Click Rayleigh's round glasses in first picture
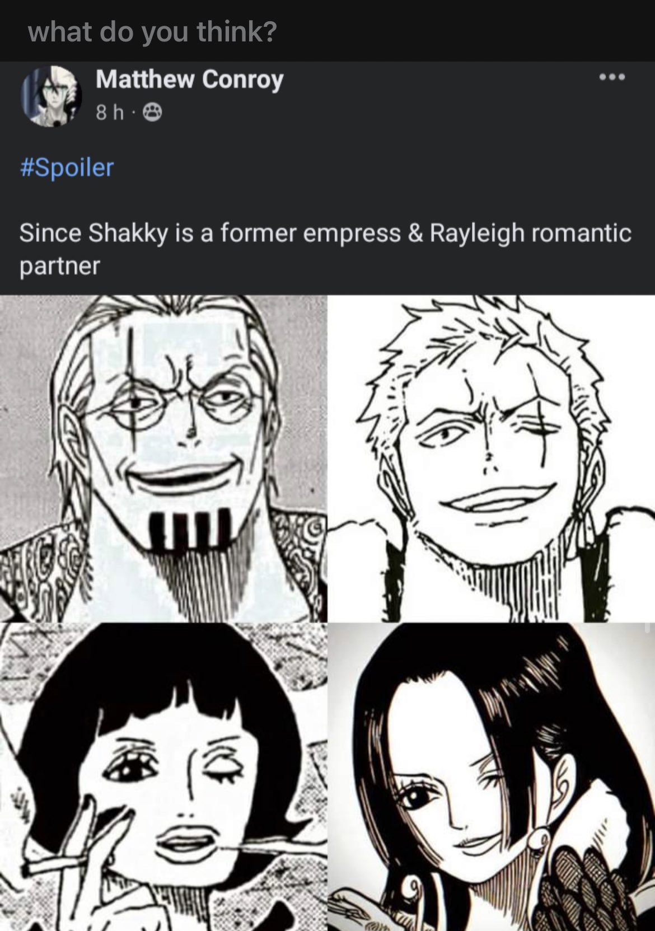Image resolution: width=655 pixels, height=931 pixels. tap(175, 410)
